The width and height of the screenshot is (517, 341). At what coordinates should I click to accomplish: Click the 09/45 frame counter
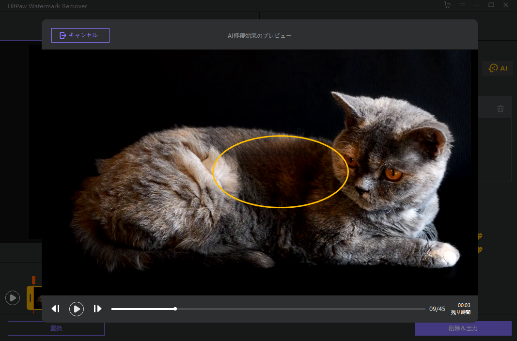437,309
